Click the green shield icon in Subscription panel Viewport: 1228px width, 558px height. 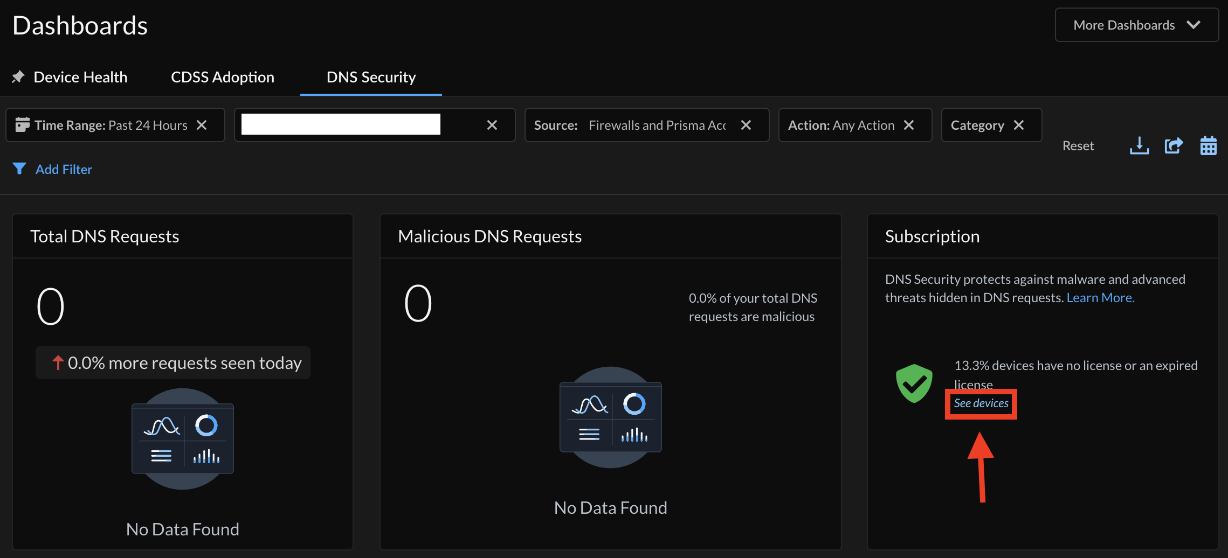click(913, 383)
